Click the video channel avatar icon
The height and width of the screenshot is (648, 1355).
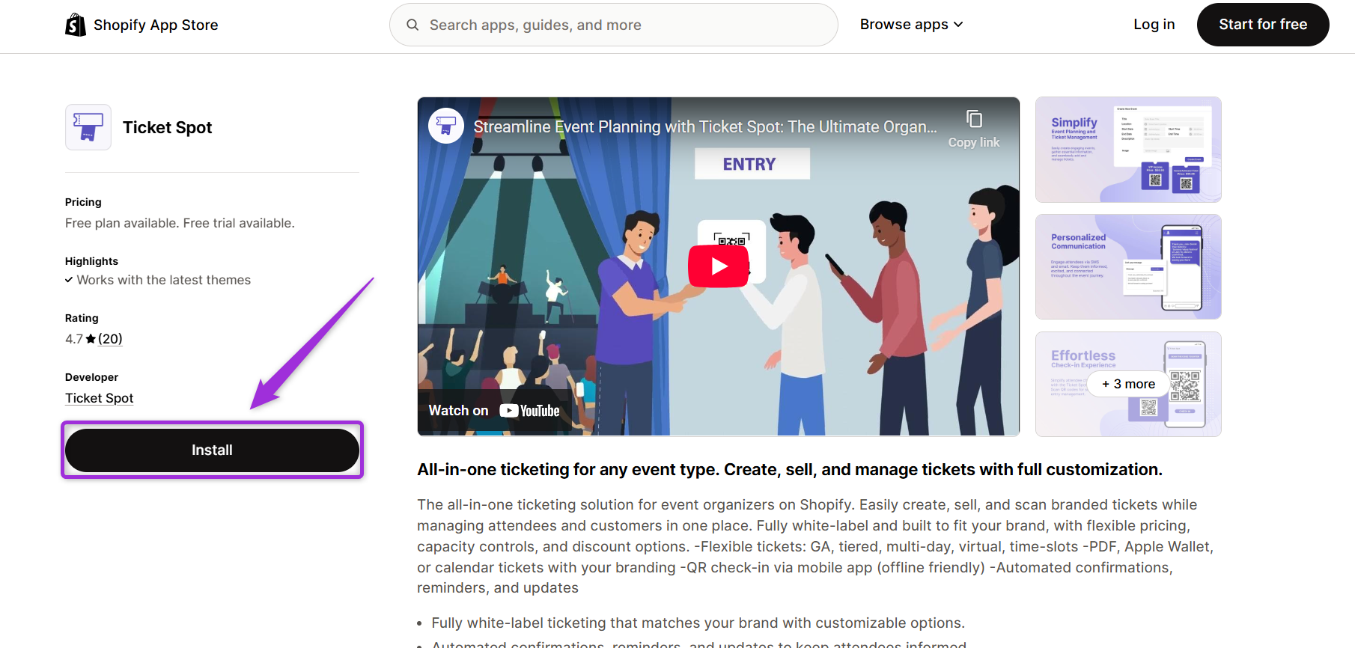(x=445, y=126)
